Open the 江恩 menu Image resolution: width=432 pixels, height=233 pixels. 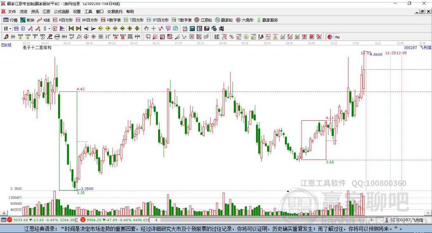pos(46,11)
